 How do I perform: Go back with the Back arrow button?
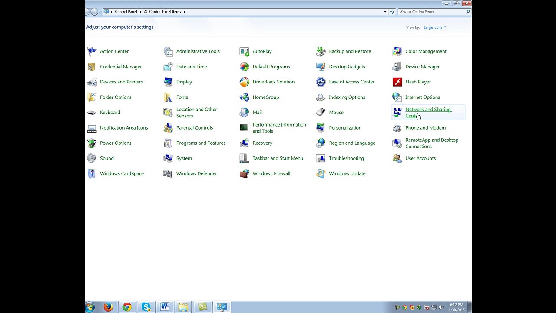click(x=87, y=12)
